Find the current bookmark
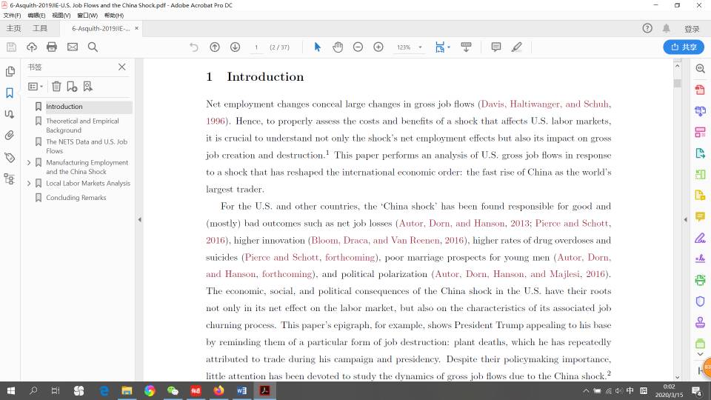 point(87,86)
